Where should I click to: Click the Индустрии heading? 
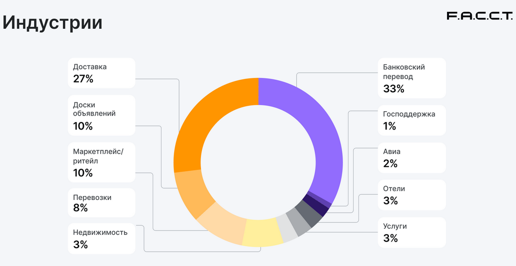[x=53, y=23]
